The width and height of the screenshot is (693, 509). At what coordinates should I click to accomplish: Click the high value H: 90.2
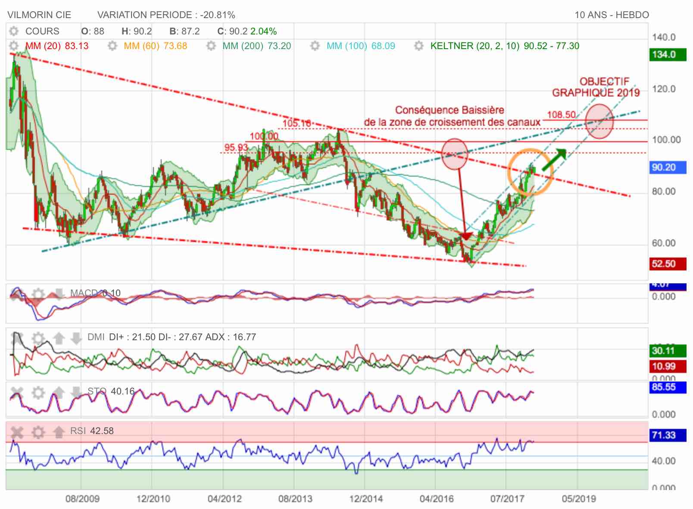coord(137,31)
